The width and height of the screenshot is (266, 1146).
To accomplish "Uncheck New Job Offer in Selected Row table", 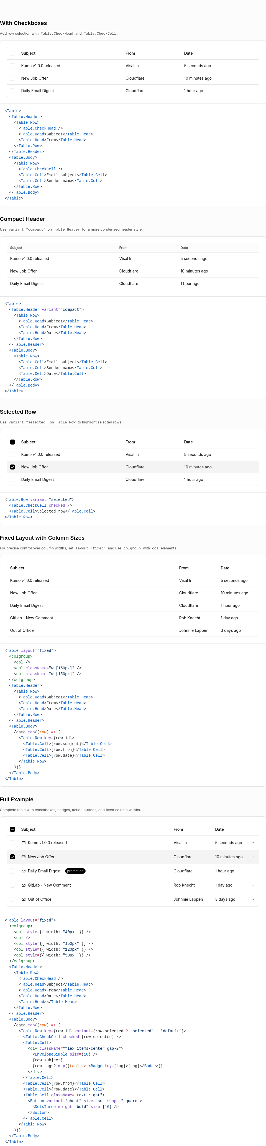I will coord(12,467).
